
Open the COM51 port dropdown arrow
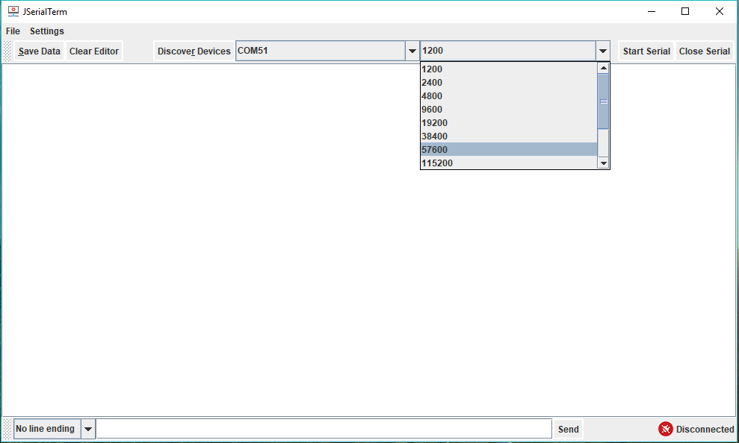click(x=412, y=51)
